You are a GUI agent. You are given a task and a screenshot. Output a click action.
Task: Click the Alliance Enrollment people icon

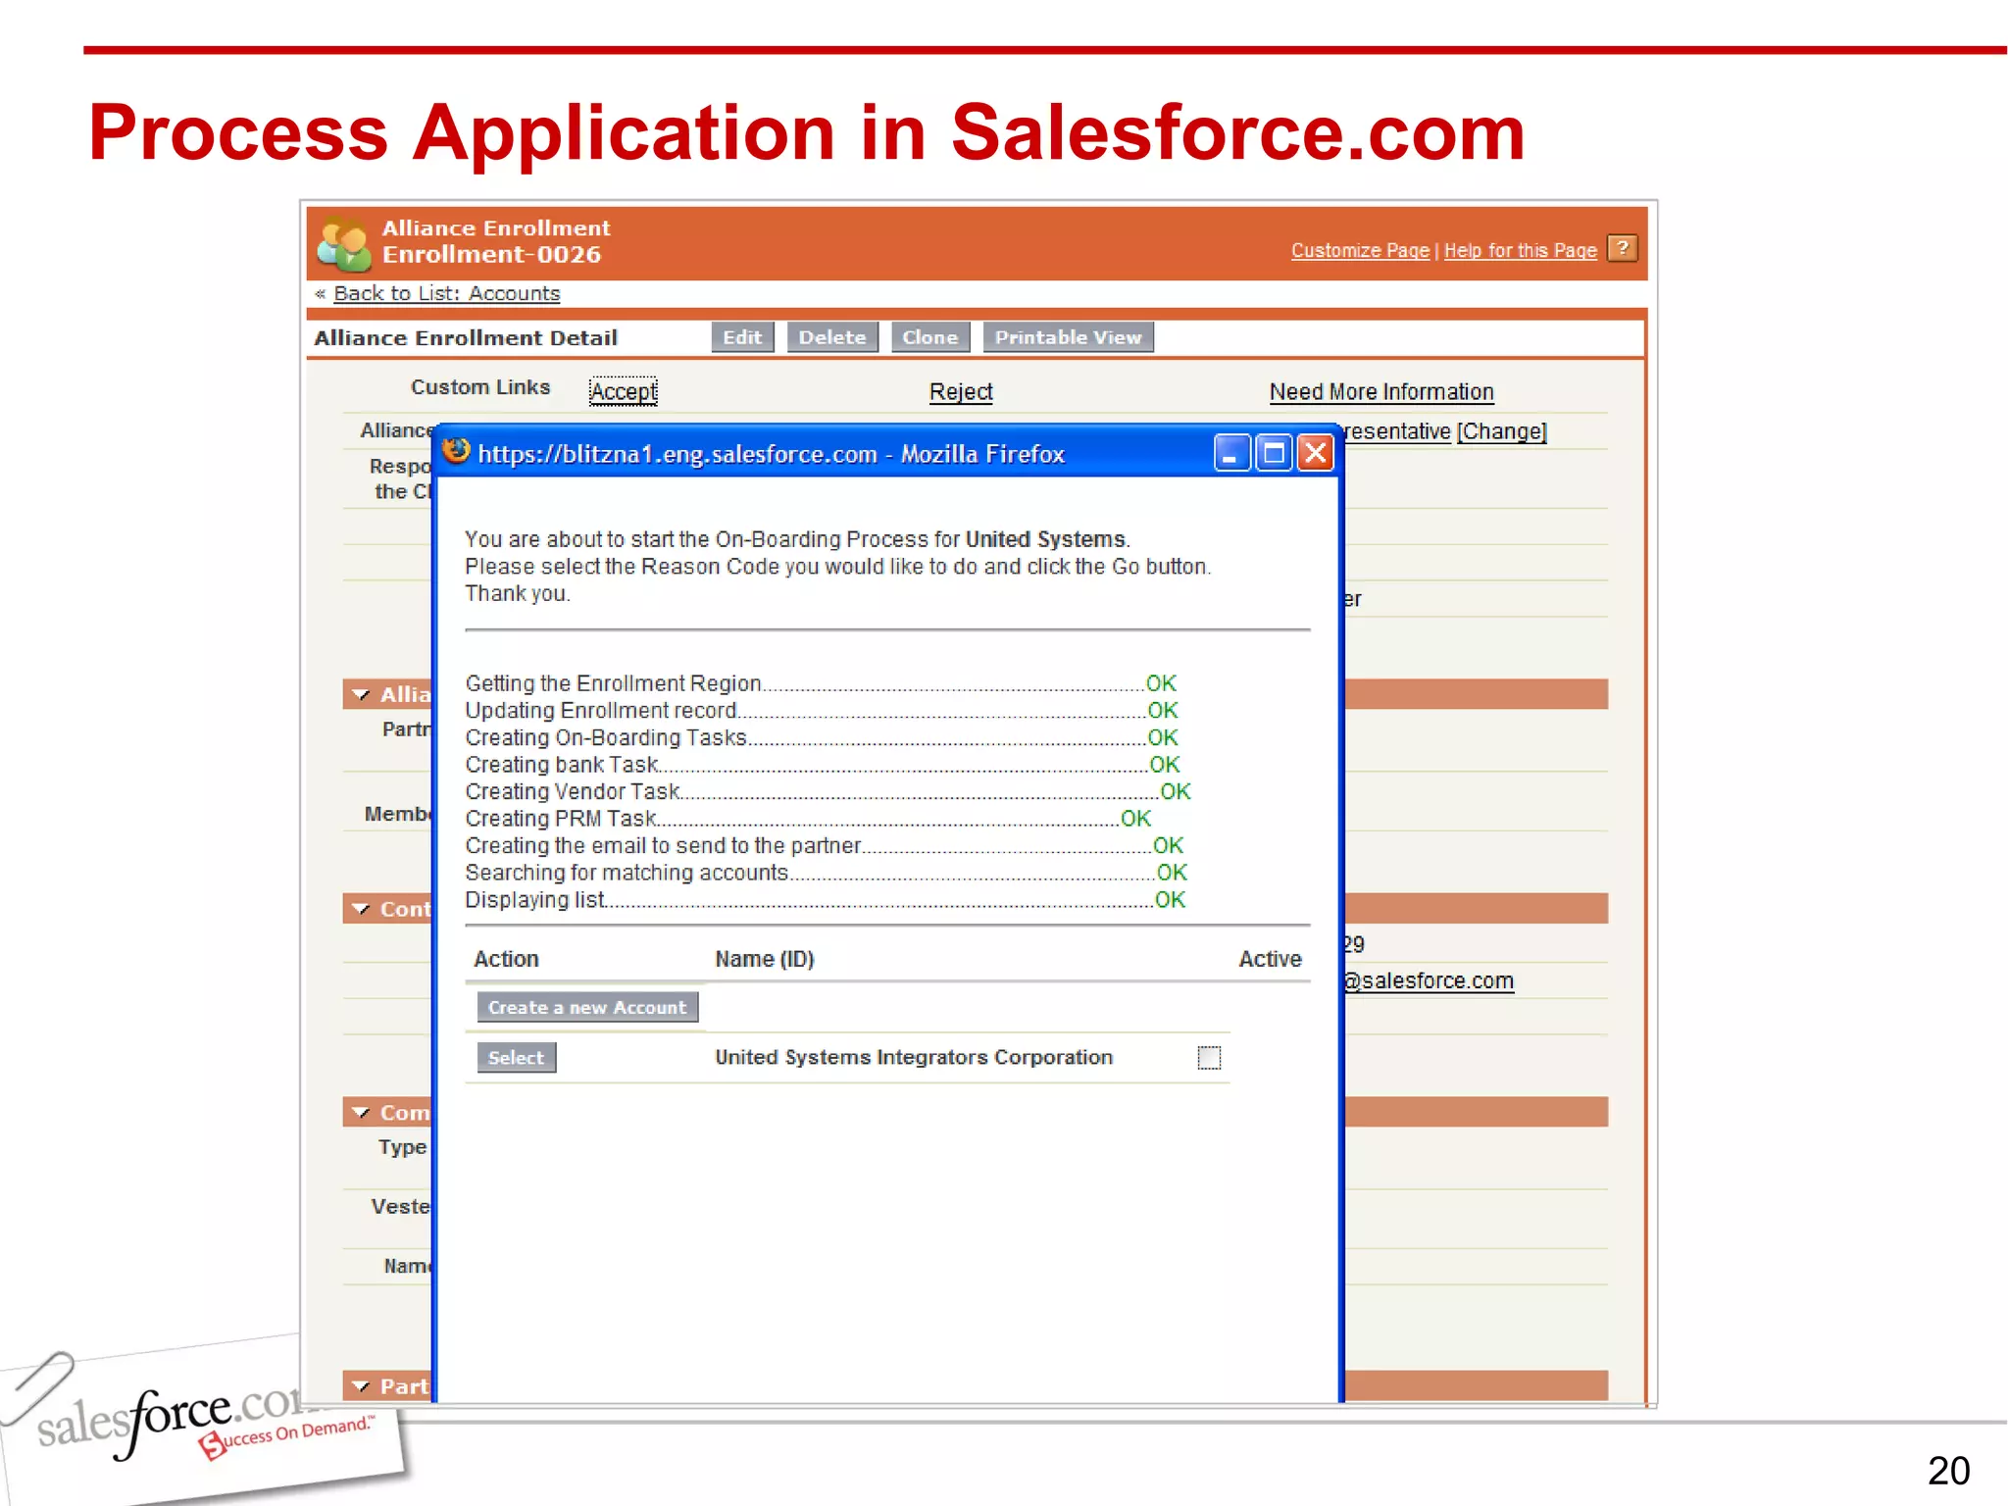[x=343, y=243]
